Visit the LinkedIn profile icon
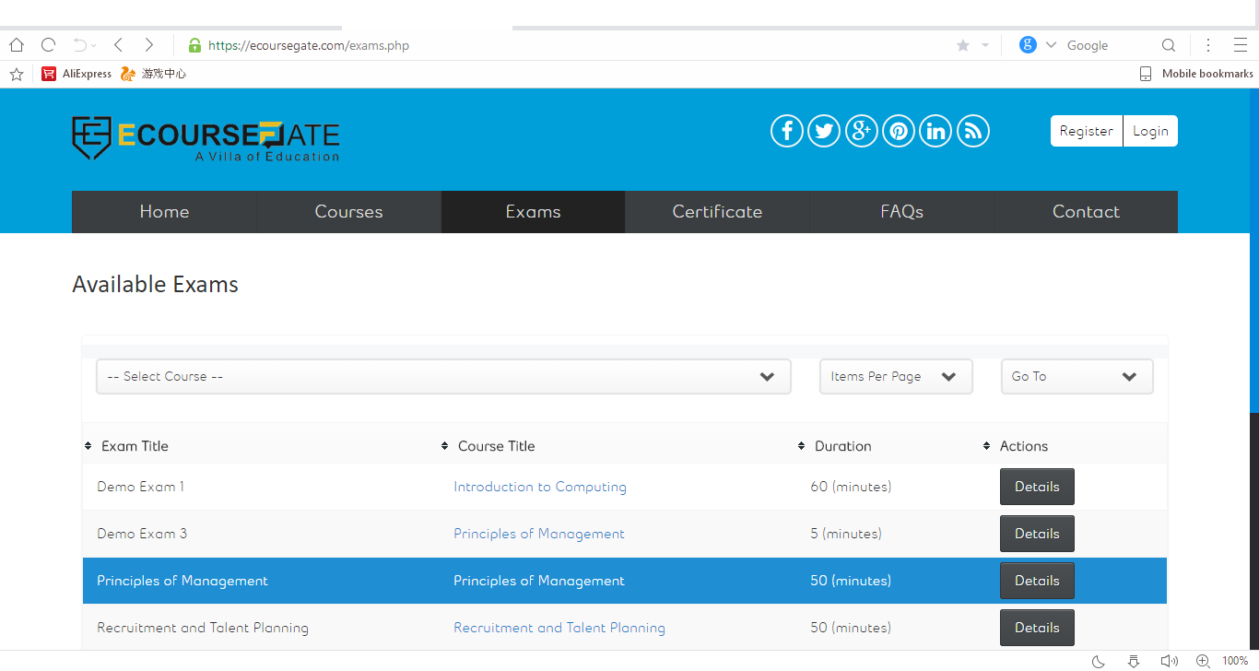Viewport: 1259px width, 671px height. tap(935, 130)
